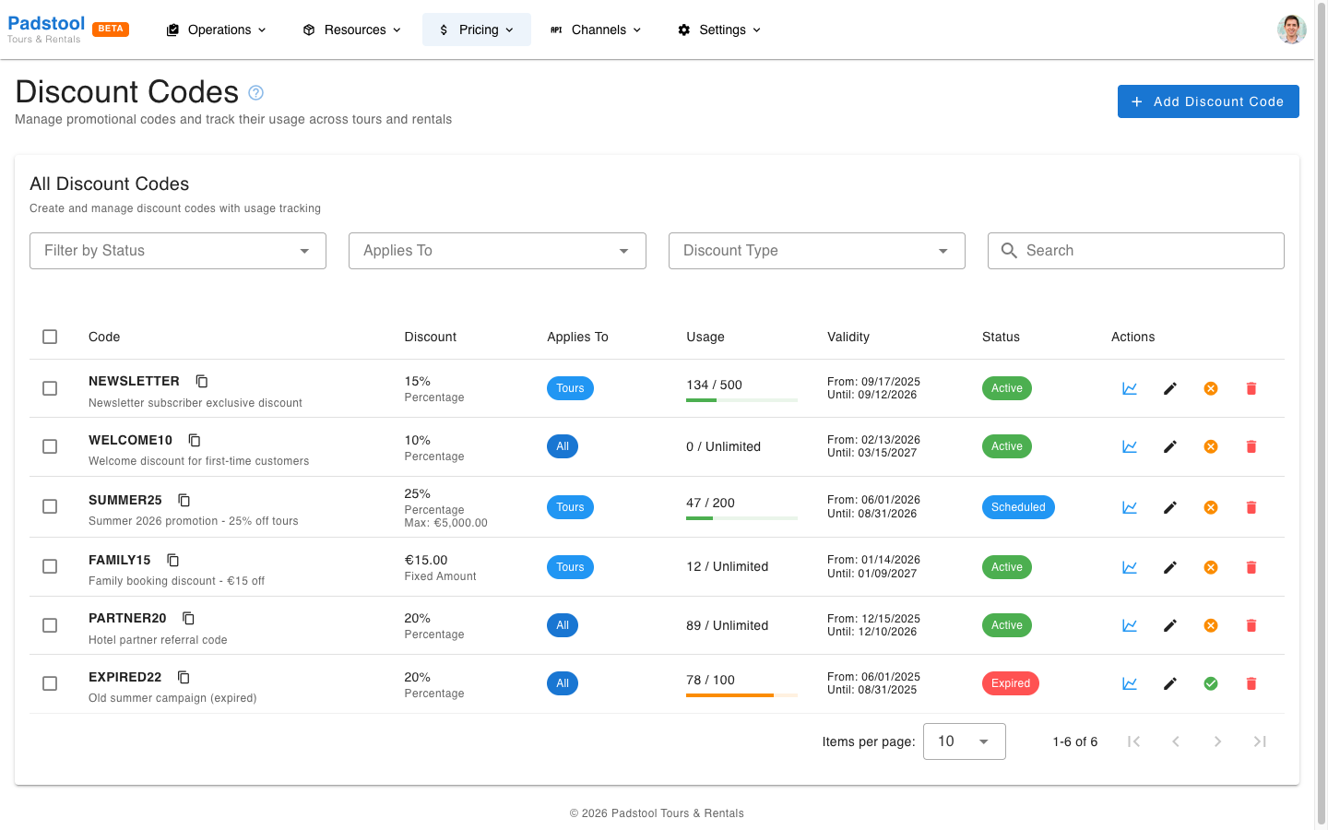Delete the EXPIRED22 discount code
The height and width of the screenshot is (830, 1328).
coord(1251,683)
